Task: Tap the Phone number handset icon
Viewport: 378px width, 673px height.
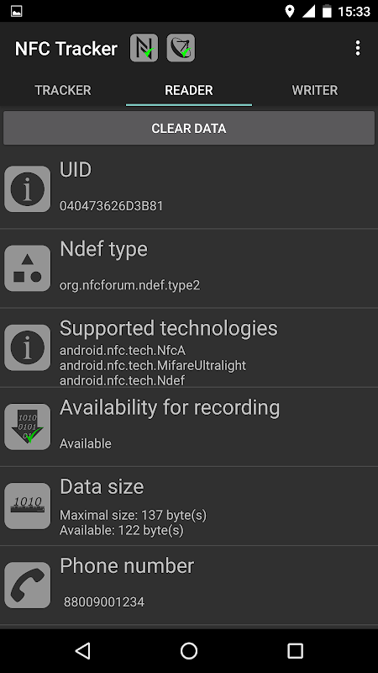Action: pyautogui.click(x=28, y=586)
